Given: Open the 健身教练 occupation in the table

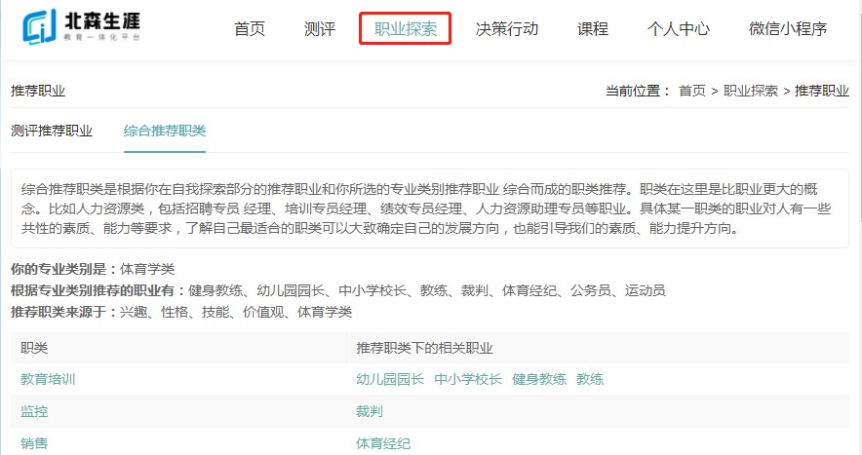Looking at the screenshot, I should tap(539, 379).
